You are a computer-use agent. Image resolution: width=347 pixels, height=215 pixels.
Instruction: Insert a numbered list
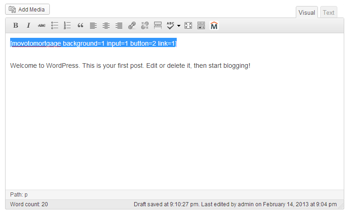(x=67, y=26)
